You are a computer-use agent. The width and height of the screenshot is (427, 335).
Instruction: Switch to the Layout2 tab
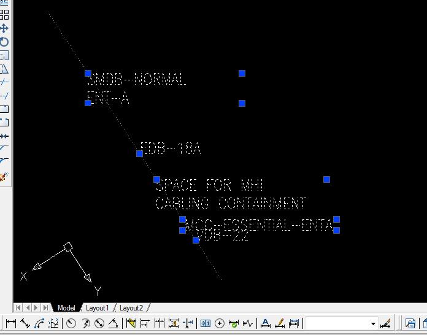(x=131, y=308)
